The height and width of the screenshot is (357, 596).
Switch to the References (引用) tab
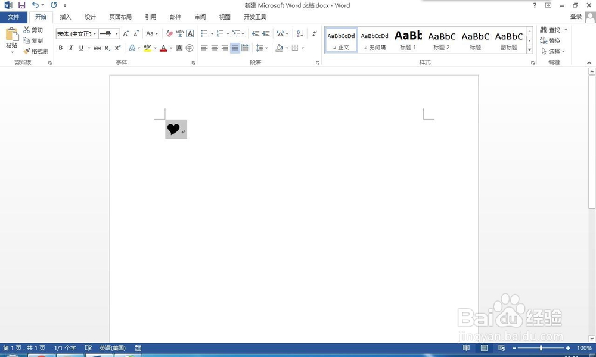pos(151,17)
